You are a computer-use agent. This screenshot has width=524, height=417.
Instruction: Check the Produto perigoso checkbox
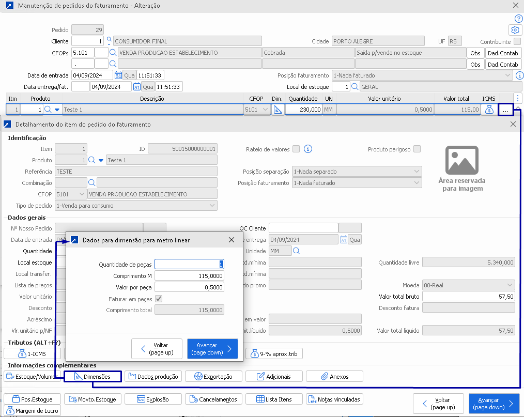tap(417, 149)
